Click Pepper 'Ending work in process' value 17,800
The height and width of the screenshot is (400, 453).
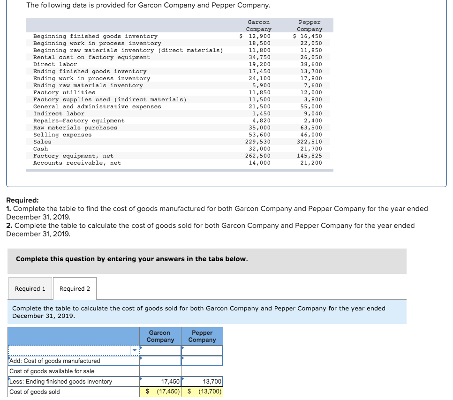[x=311, y=78]
